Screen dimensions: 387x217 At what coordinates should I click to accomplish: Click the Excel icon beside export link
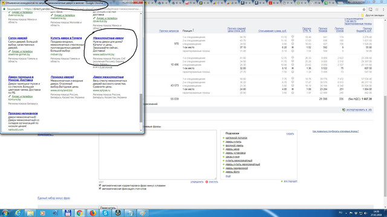(x=343, y=110)
